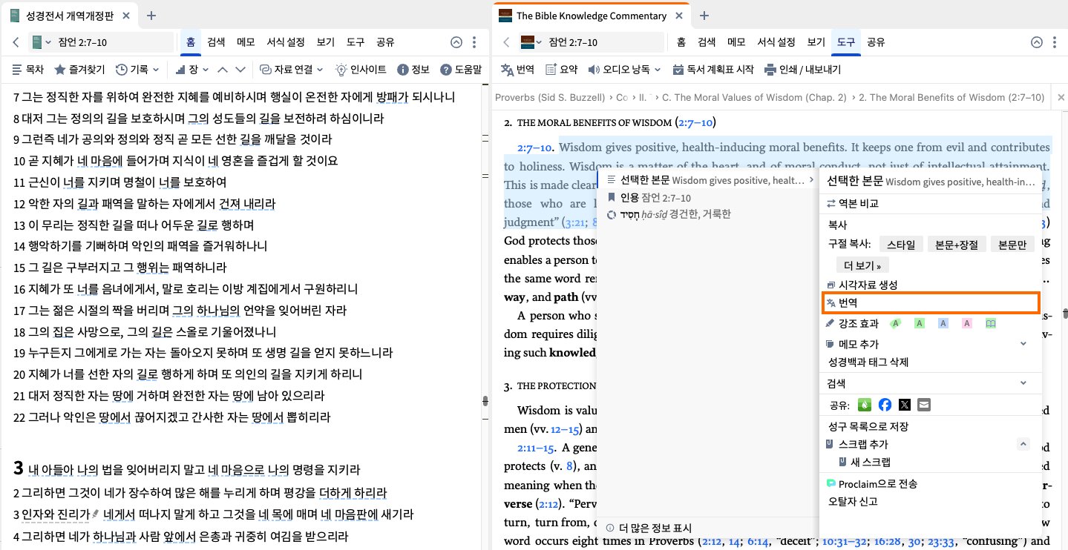Viewport: 1068px width, 550px height.
Task: Collapse the Commentary panel toolbar with circled chevron
Action: tap(1037, 42)
